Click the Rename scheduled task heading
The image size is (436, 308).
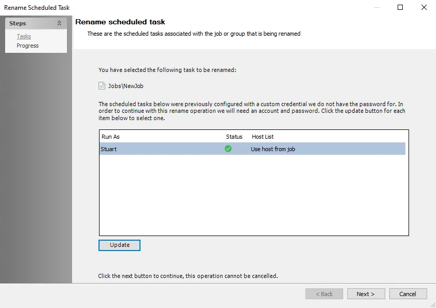(x=120, y=22)
